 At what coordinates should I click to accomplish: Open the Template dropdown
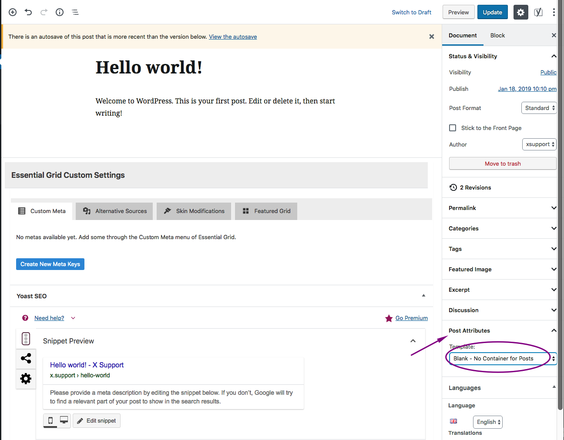pyautogui.click(x=503, y=359)
